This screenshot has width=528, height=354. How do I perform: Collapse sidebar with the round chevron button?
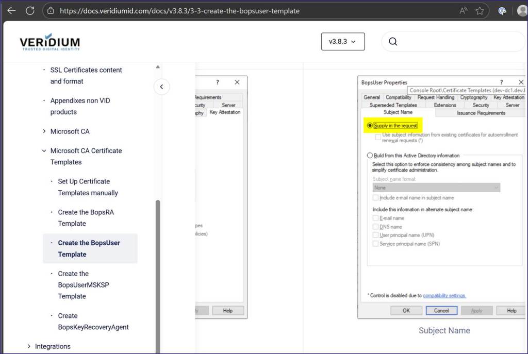point(161,87)
